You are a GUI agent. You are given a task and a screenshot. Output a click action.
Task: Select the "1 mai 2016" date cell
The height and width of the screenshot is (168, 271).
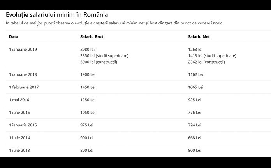point(19,100)
